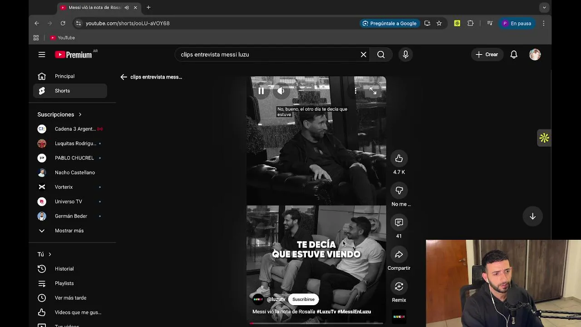Dislike the Short with thumbs down
This screenshot has height=327, width=581.
pos(399,190)
